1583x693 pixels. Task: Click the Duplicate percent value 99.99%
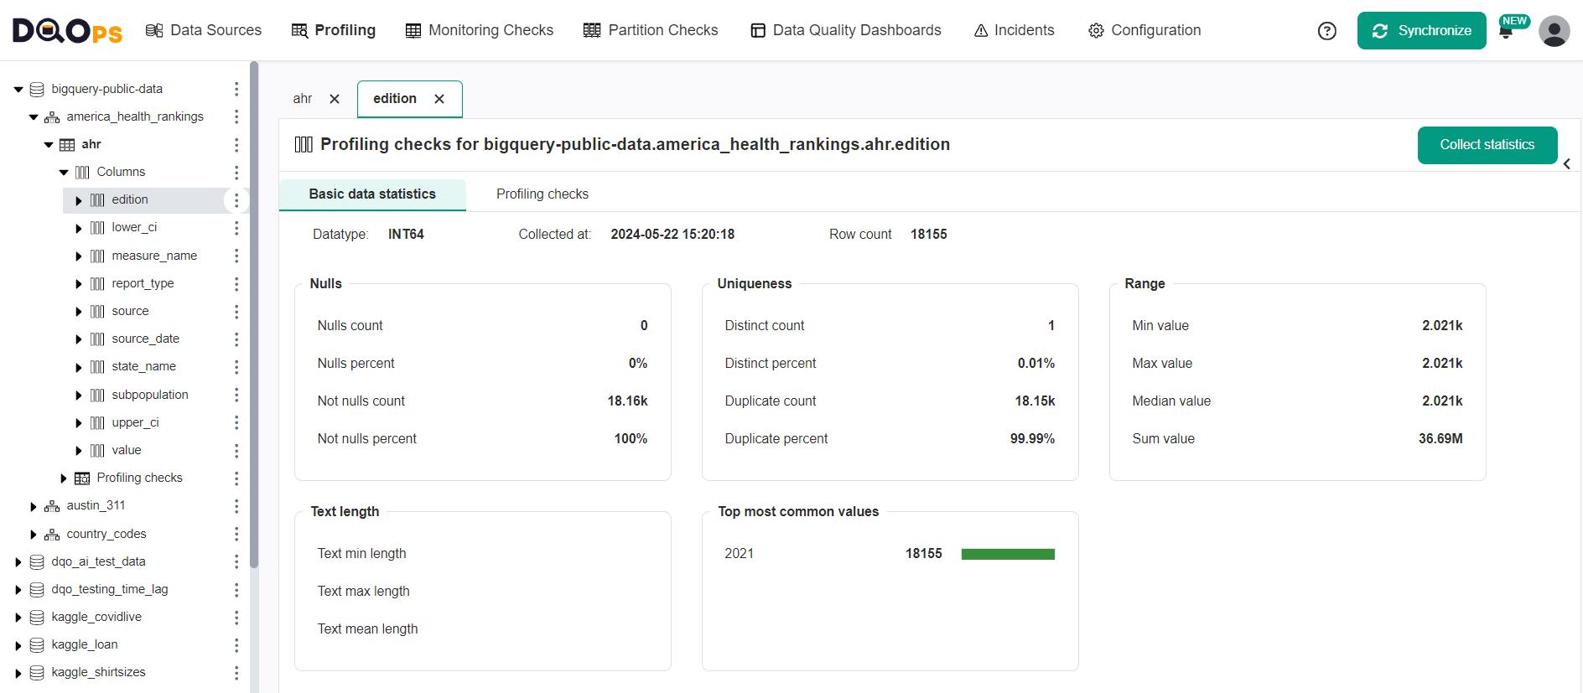pos(1032,438)
